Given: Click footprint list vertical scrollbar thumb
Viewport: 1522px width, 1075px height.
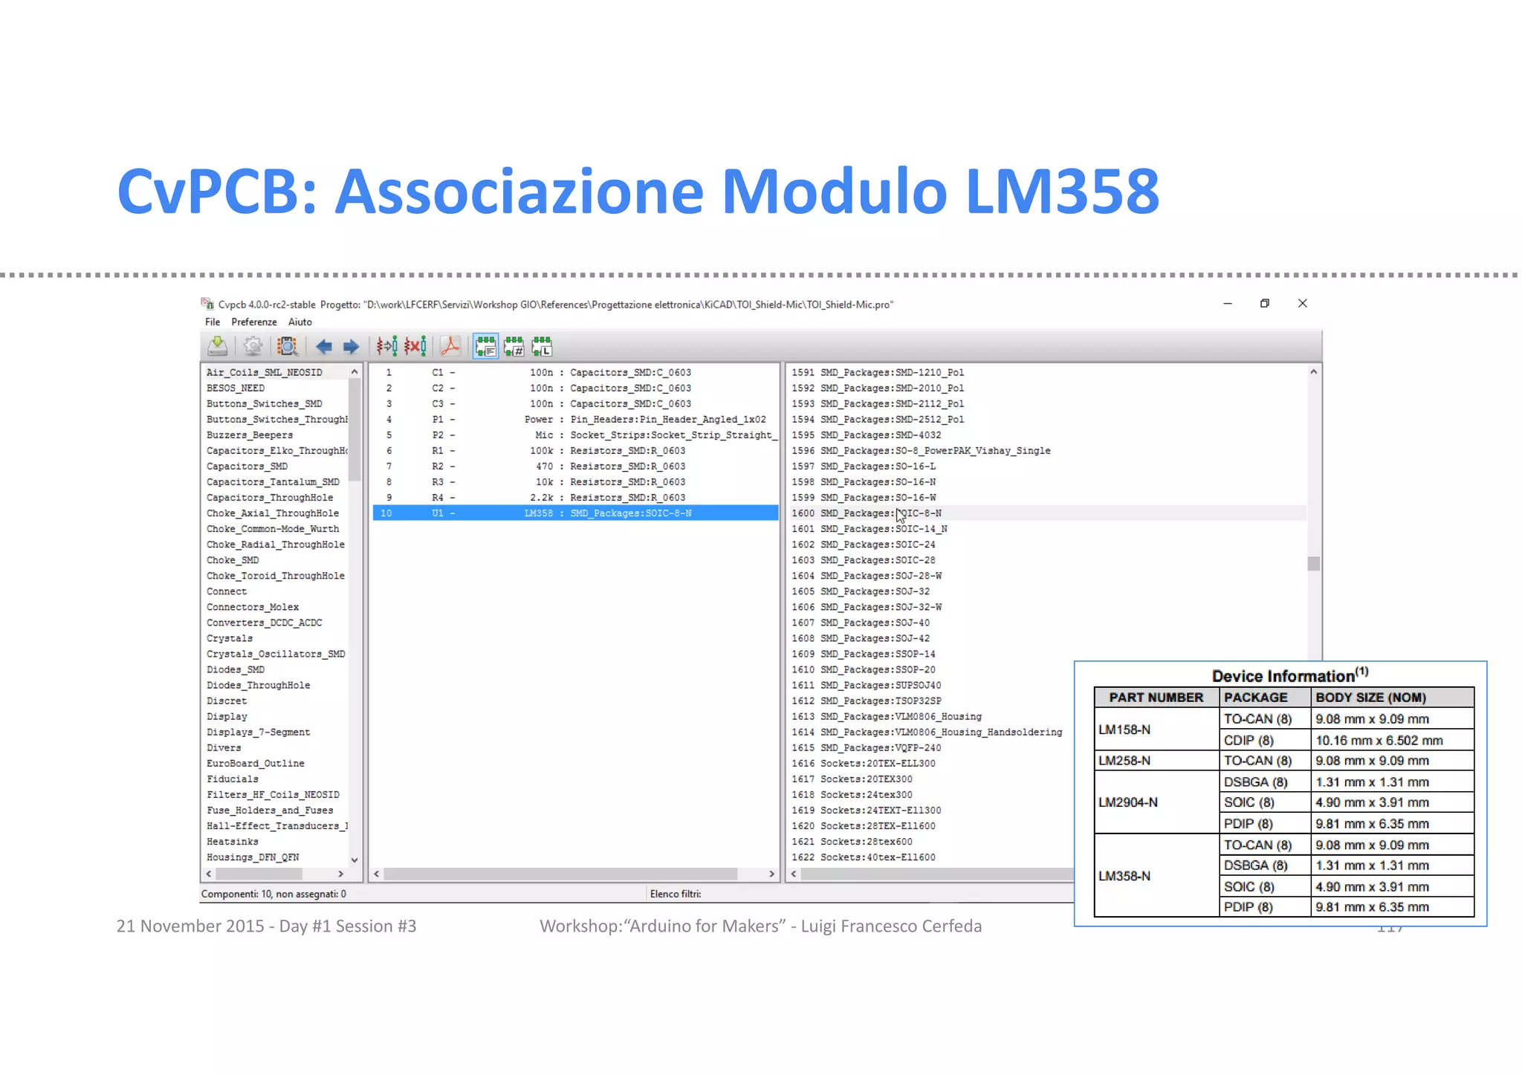Looking at the screenshot, I should [1314, 564].
